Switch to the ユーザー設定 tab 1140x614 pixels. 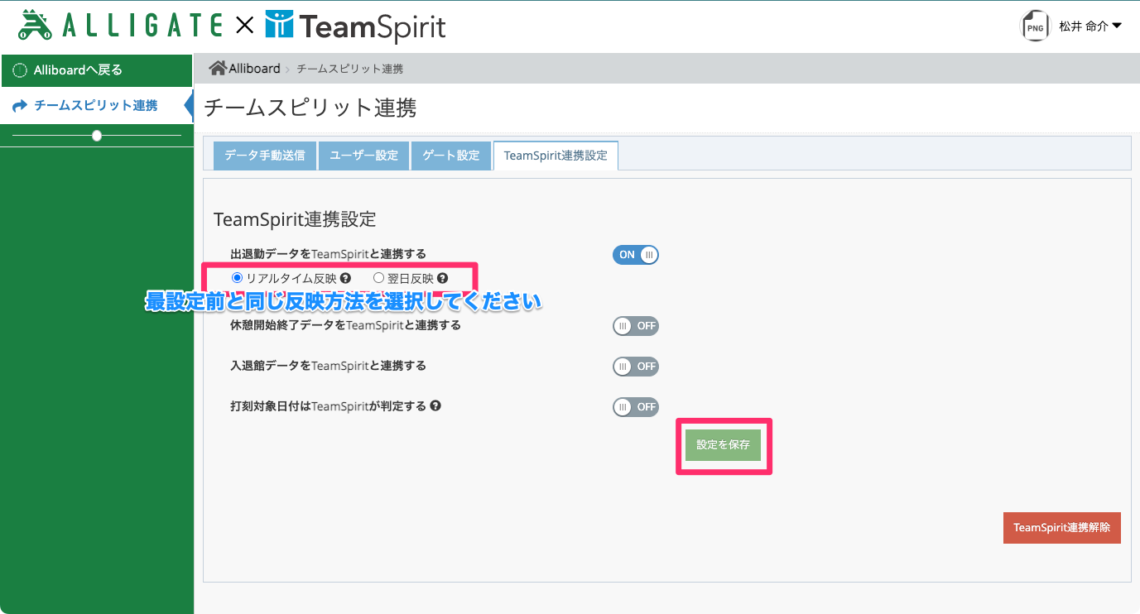point(364,156)
